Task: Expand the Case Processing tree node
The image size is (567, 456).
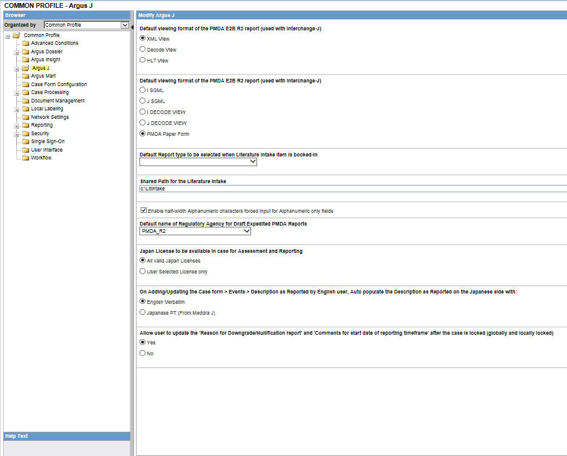Action: click(x=16, y=93)
